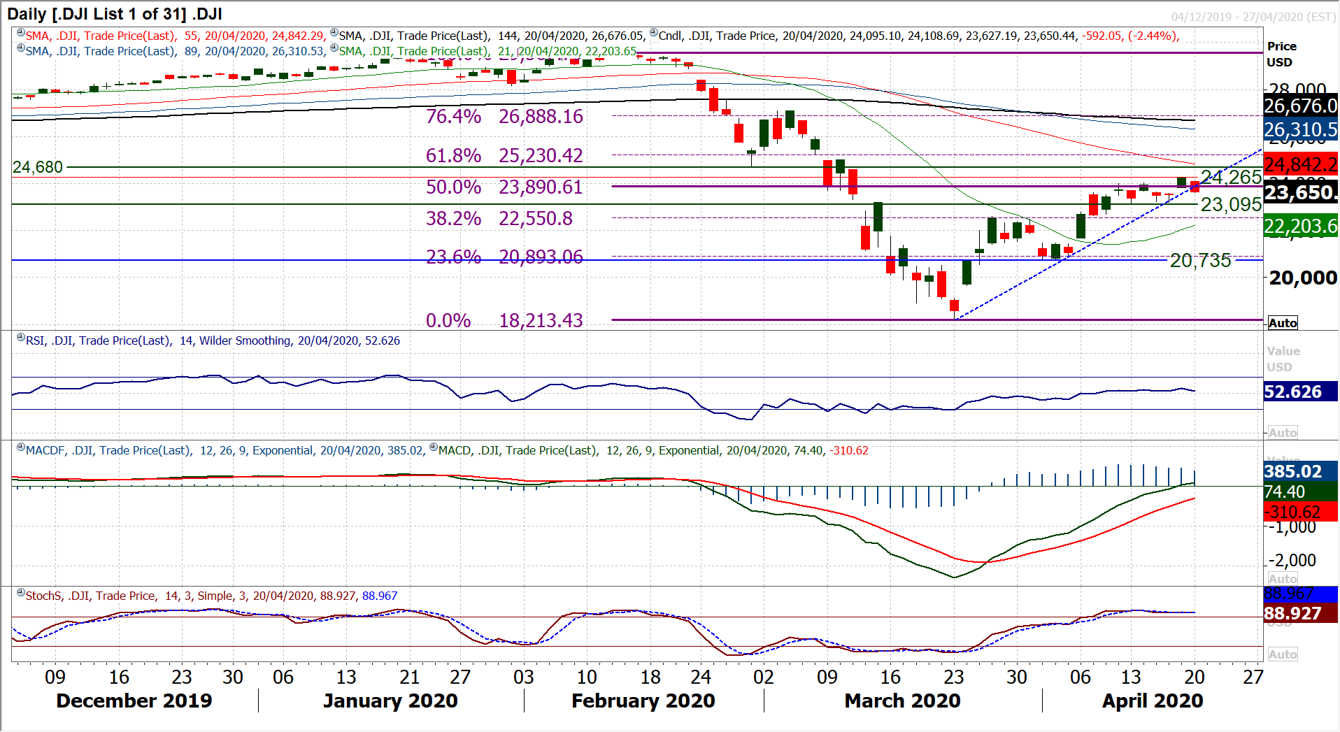Image resolution: width=1340 pixels, height=732 pixels.
Task: Click the -2,000 MACD axis label
Action: tap(1292, 561)
